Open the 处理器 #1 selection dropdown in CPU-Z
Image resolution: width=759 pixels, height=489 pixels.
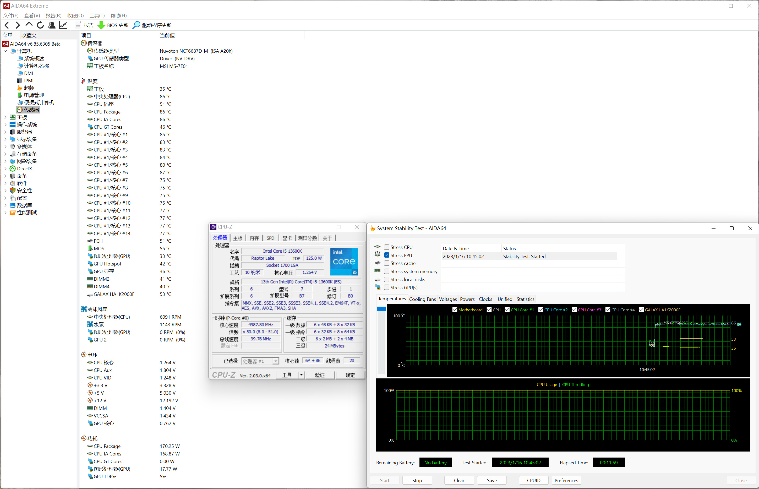point(276,361)
